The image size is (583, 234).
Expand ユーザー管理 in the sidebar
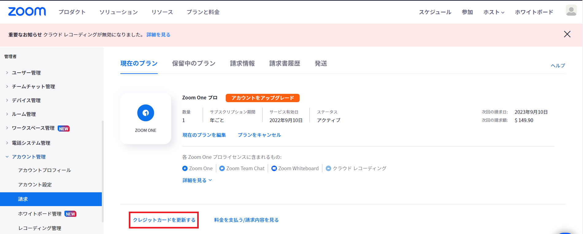pos(26,73)
